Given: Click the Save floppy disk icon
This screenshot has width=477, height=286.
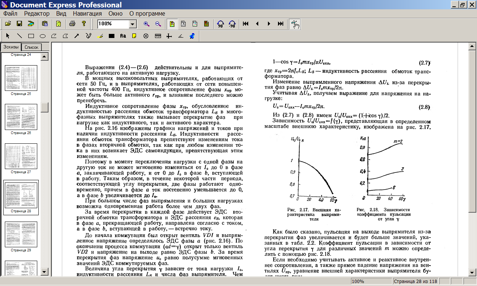Looking at the screenshot, I should [x=19, y=24].
